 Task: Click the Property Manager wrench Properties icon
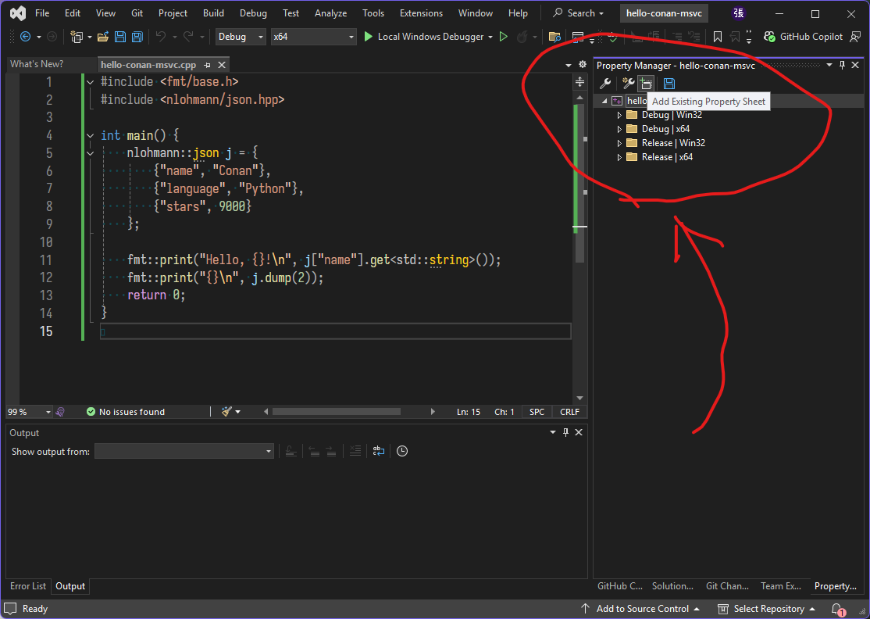click(x=605, y=84)
